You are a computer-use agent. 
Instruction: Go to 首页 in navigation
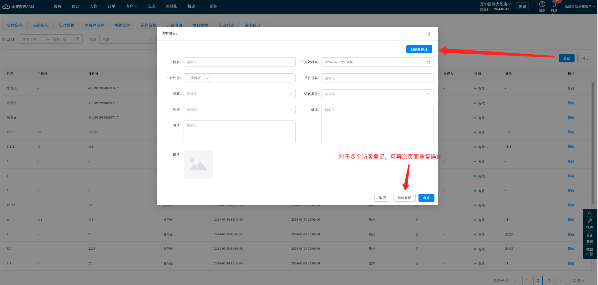point(58,6)
